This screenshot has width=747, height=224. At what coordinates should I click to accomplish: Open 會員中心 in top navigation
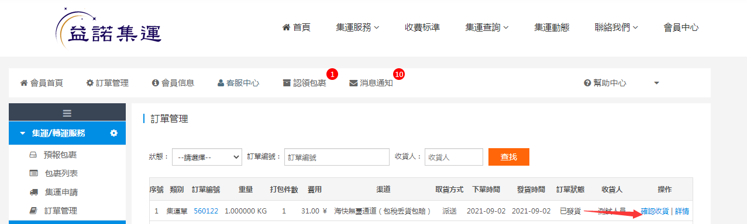[681, 27]
